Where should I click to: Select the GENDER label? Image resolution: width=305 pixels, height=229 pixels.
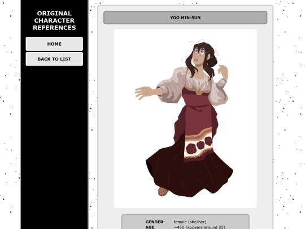point(155,222)
